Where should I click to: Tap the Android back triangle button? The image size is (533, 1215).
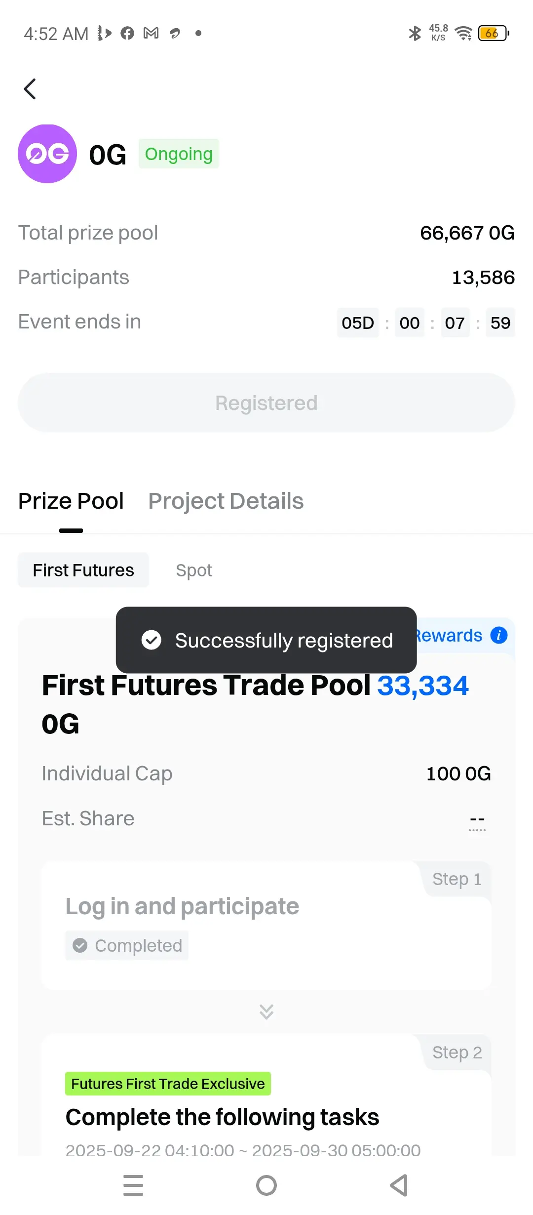[399, 1185]
